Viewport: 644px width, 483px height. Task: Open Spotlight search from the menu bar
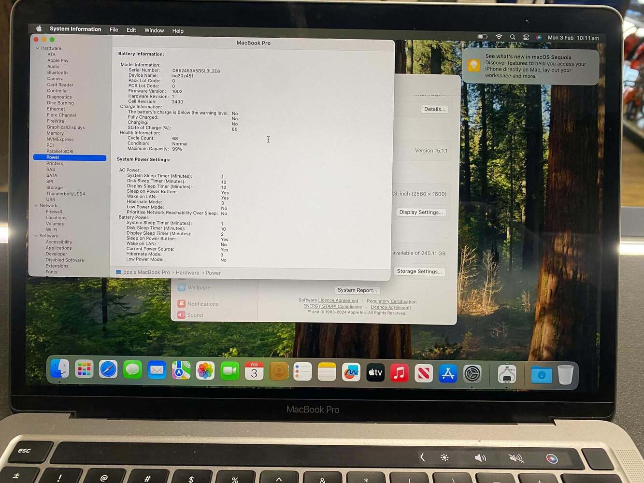(x=513, y=37)
